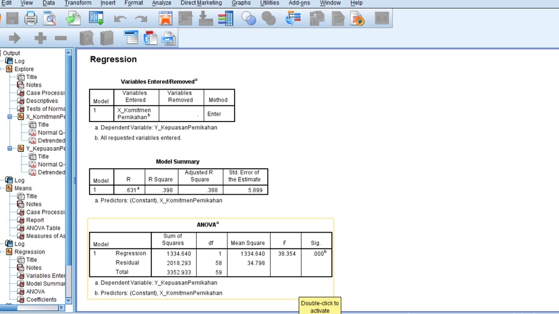
Task: Click the Collapse minus icon
Action: click(x=61, y=38)
